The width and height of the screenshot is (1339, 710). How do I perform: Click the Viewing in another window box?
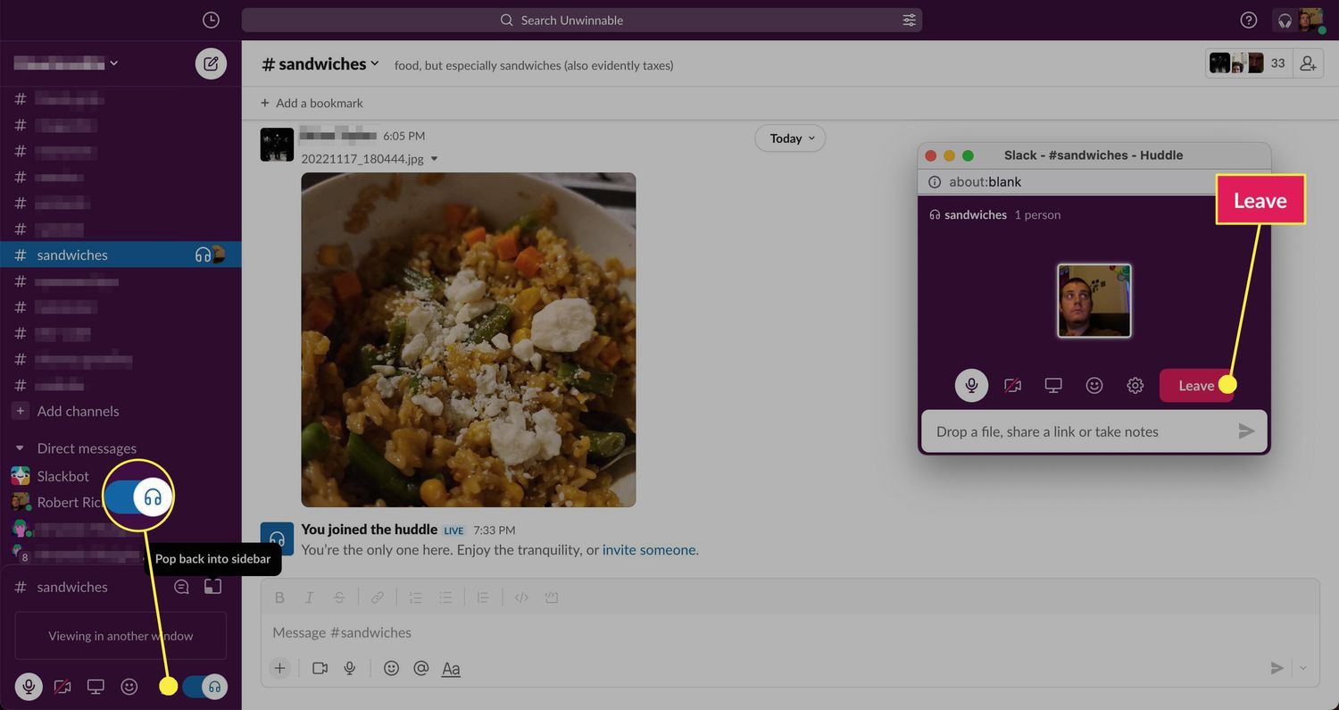pos(121,636)
